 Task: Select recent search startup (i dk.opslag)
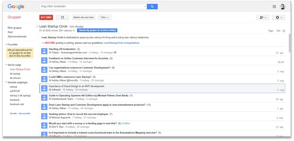[20, 95]
